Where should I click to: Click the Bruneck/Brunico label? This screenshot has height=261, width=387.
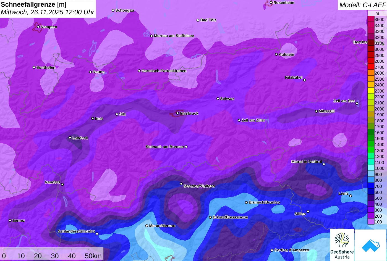264,202
